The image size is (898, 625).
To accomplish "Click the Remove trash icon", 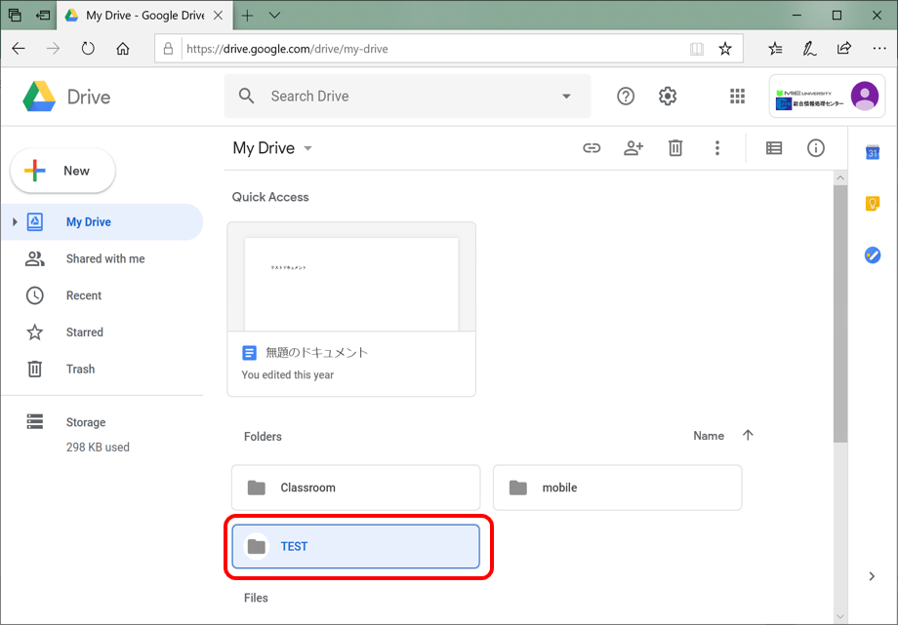I will pyautogui.click(x=674, y=147).
